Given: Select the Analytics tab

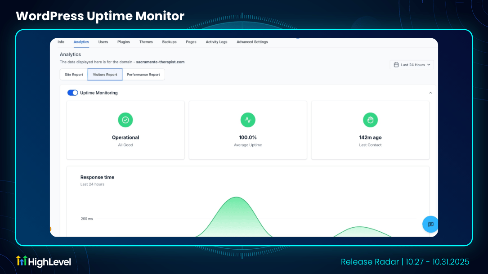Looking at the screenshot, I should 81,42.
